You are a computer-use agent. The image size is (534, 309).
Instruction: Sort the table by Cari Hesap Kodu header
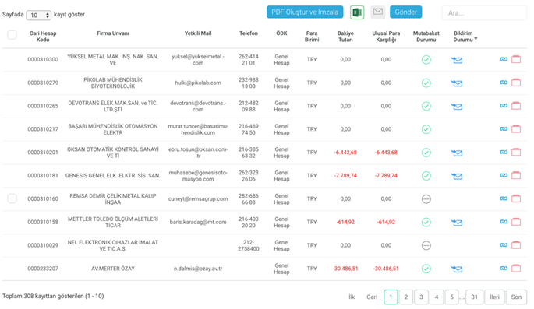pyautogui.click(x=43, y=37)
